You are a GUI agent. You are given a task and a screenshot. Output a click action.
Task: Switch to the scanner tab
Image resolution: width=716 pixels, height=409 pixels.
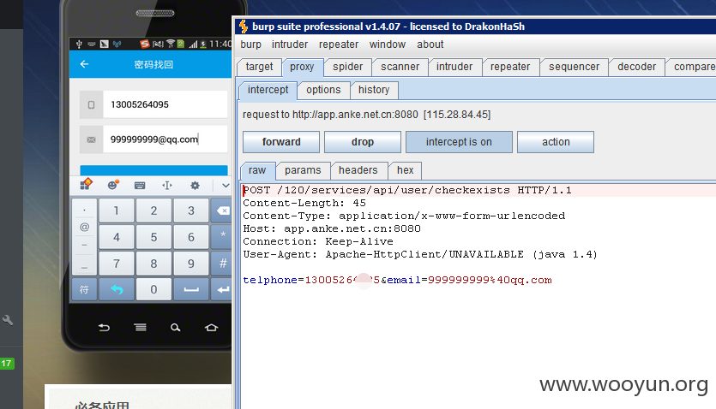[400, 67]
